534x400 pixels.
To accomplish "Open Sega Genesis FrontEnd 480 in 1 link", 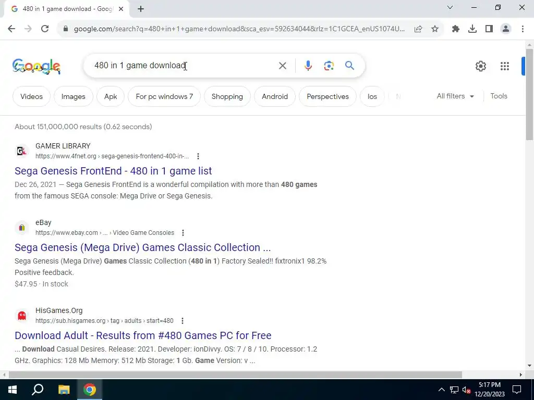I will (113, 171).
